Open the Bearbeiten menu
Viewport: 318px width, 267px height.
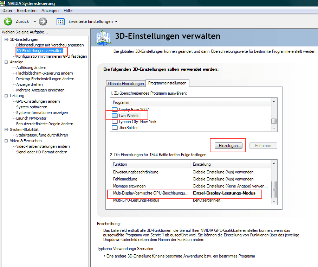(27, 10)
